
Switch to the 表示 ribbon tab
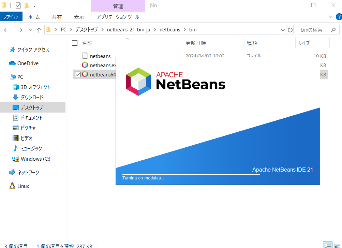[x=79, y=17]
